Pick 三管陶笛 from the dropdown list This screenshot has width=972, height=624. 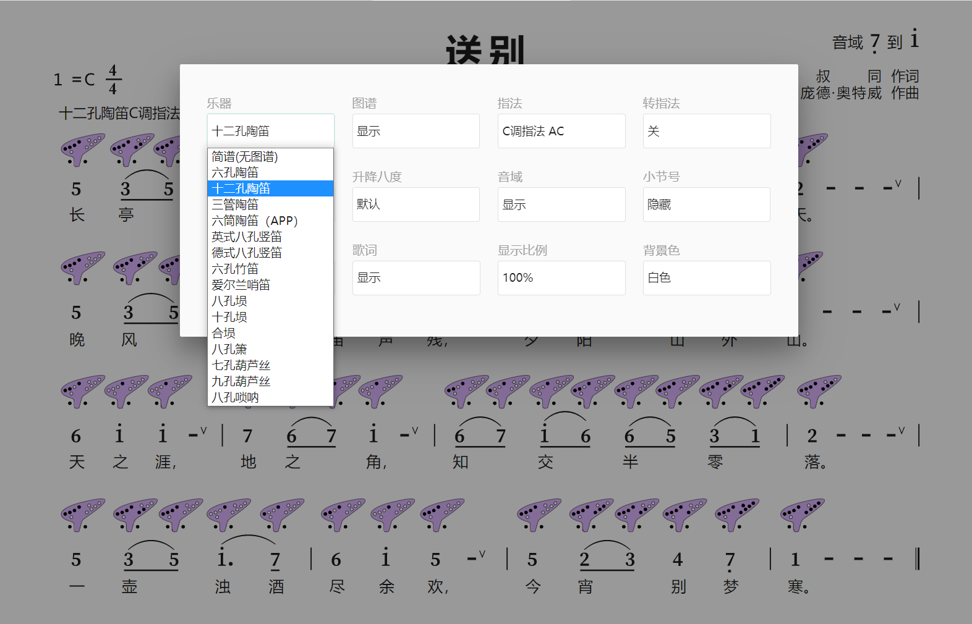(270, 204)
